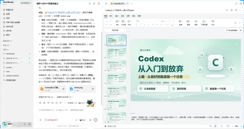244x129 pixels.
Task: Open 查看所有变更 (3) link
Action: [x=65, y=97]
